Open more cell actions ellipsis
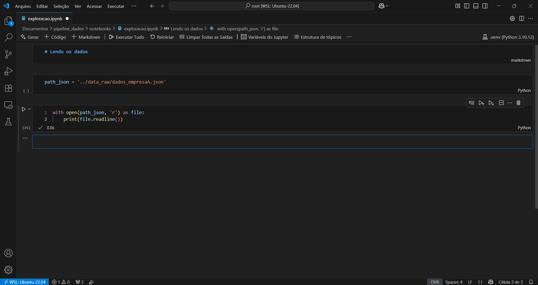Image resolution: width=538 pixels, height=285 pixels. click(510, 103)
